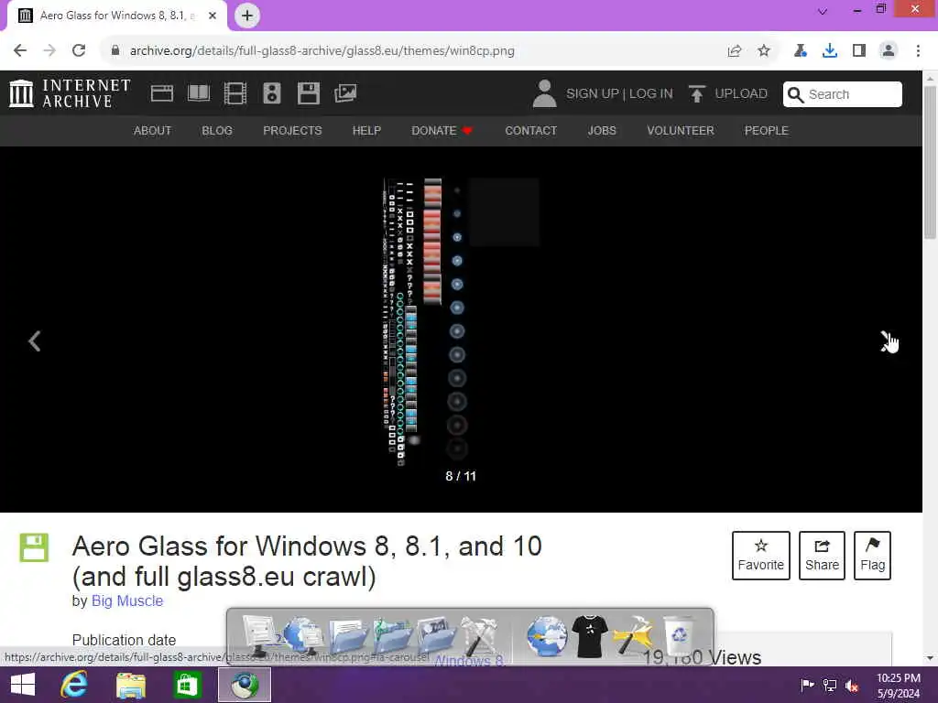Click the green software floppy item icon
The image size is (938, 703).
[34, 547]
